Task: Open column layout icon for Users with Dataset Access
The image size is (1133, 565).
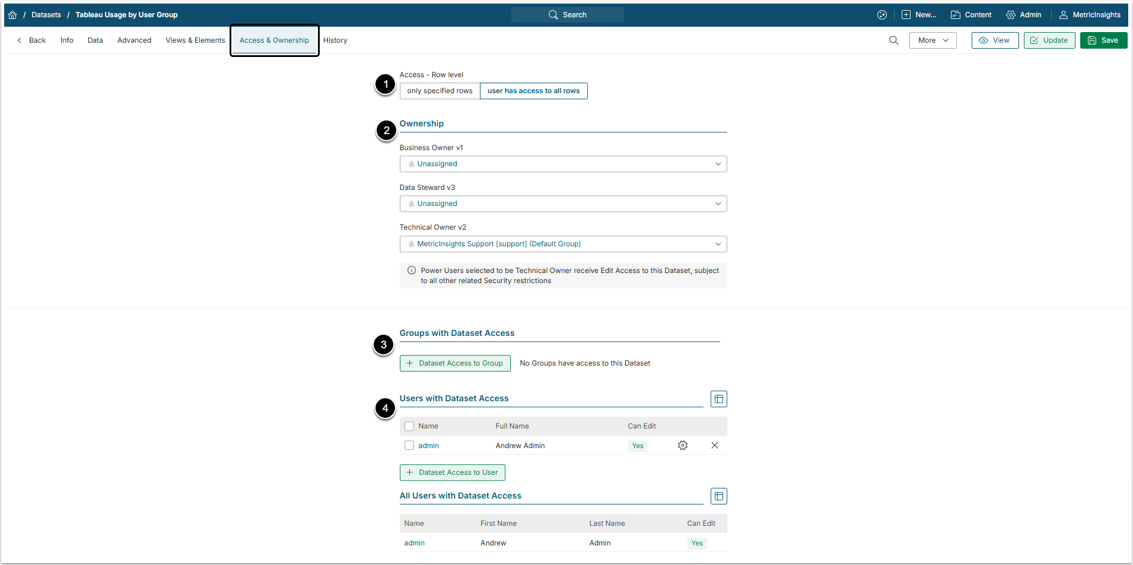Action: [x=719, y=399]
